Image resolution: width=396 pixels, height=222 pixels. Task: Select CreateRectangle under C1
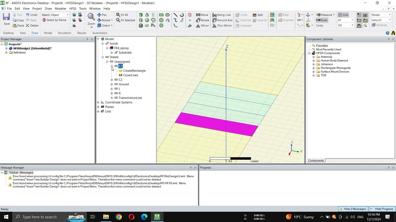click(134, 71)
